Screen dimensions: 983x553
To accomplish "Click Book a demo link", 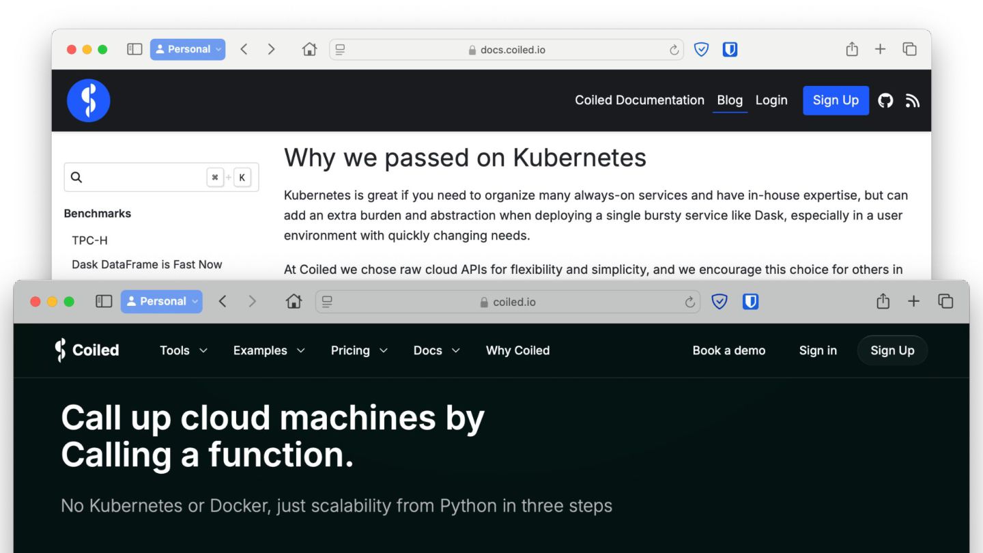I will 728,350.
